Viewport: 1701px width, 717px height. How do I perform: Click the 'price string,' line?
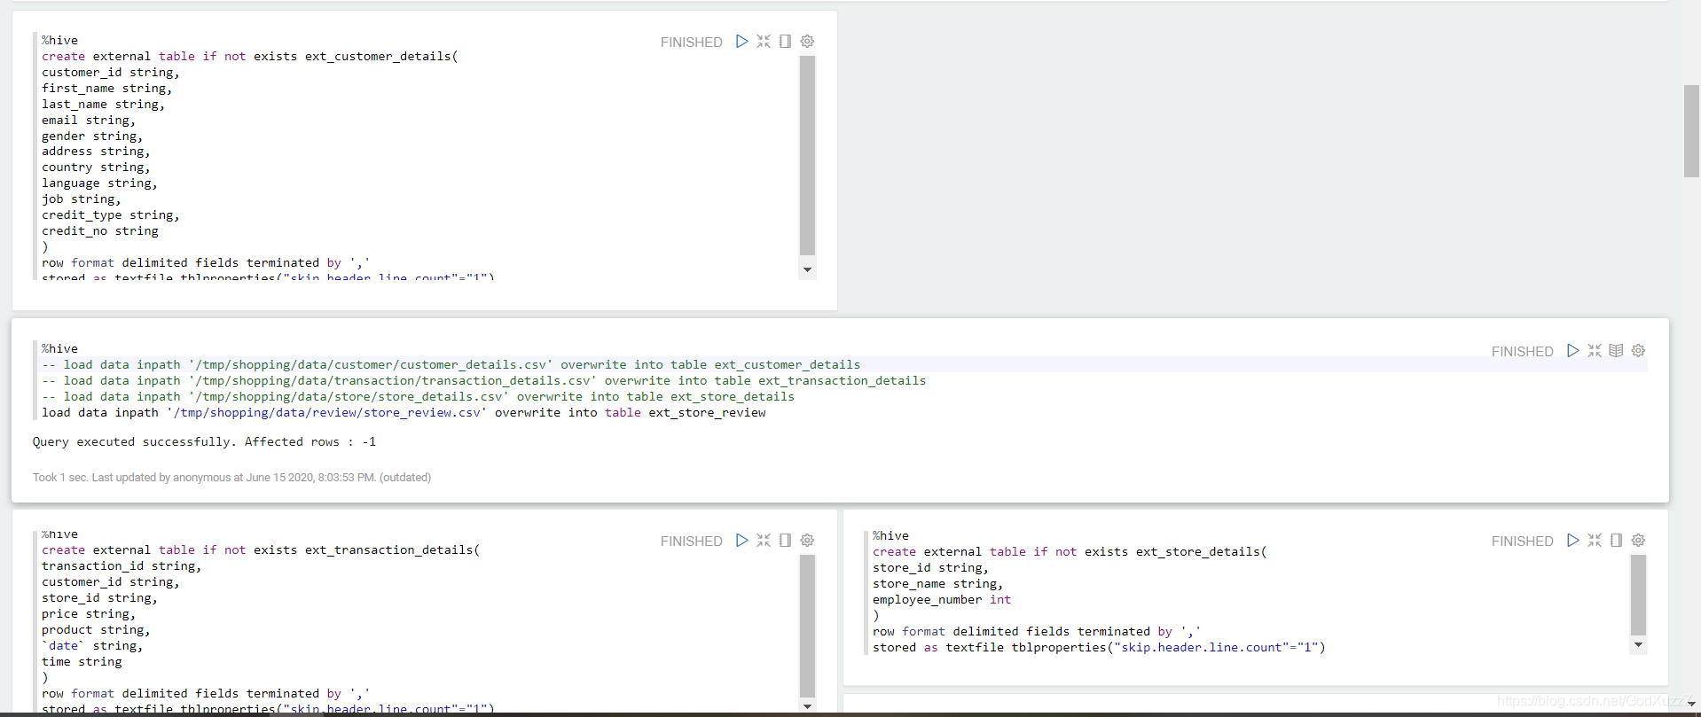click(89, 614)
